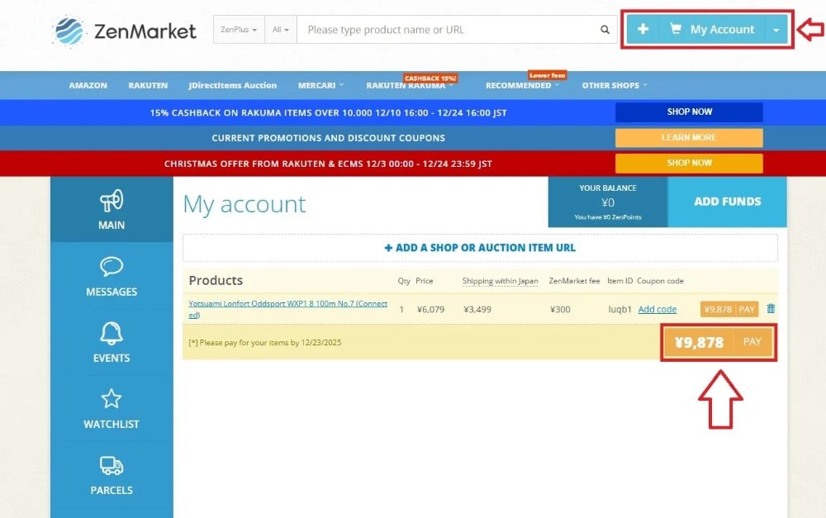Open the Messages speech bubble section
The image size is (826, 518).
112,276
